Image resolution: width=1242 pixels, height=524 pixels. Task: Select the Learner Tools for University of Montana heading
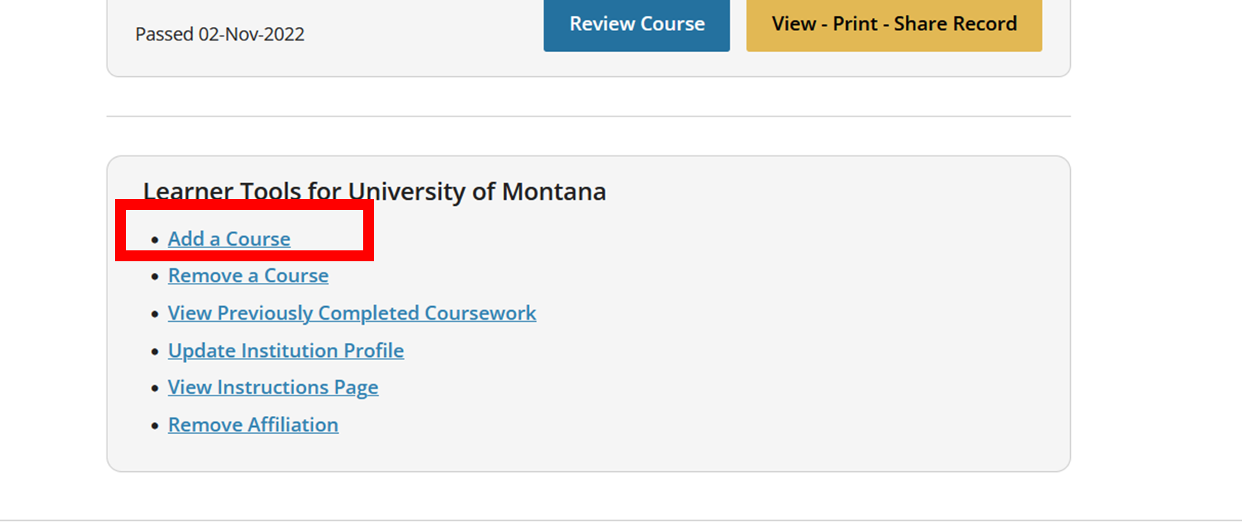click(x=374, y=191)
